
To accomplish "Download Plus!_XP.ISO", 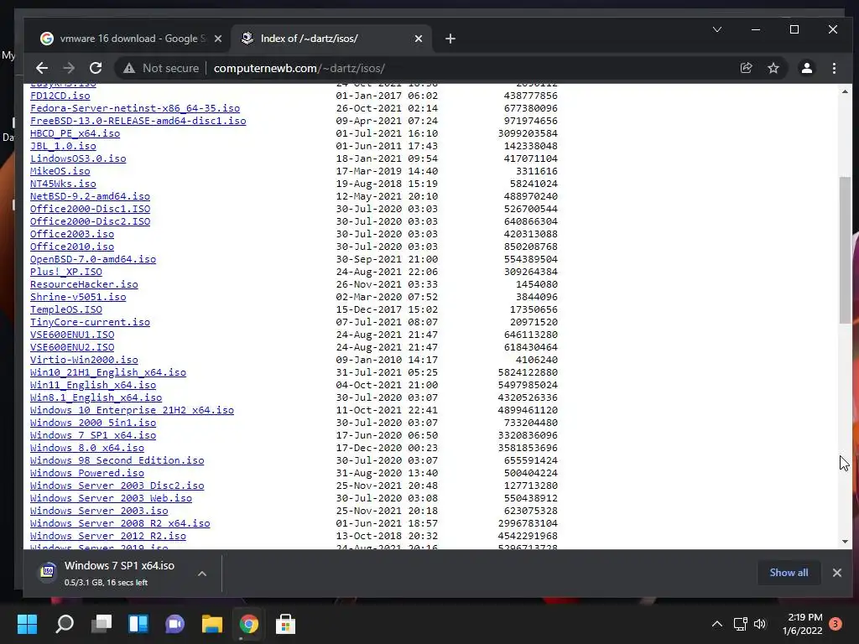I will 66,273.
